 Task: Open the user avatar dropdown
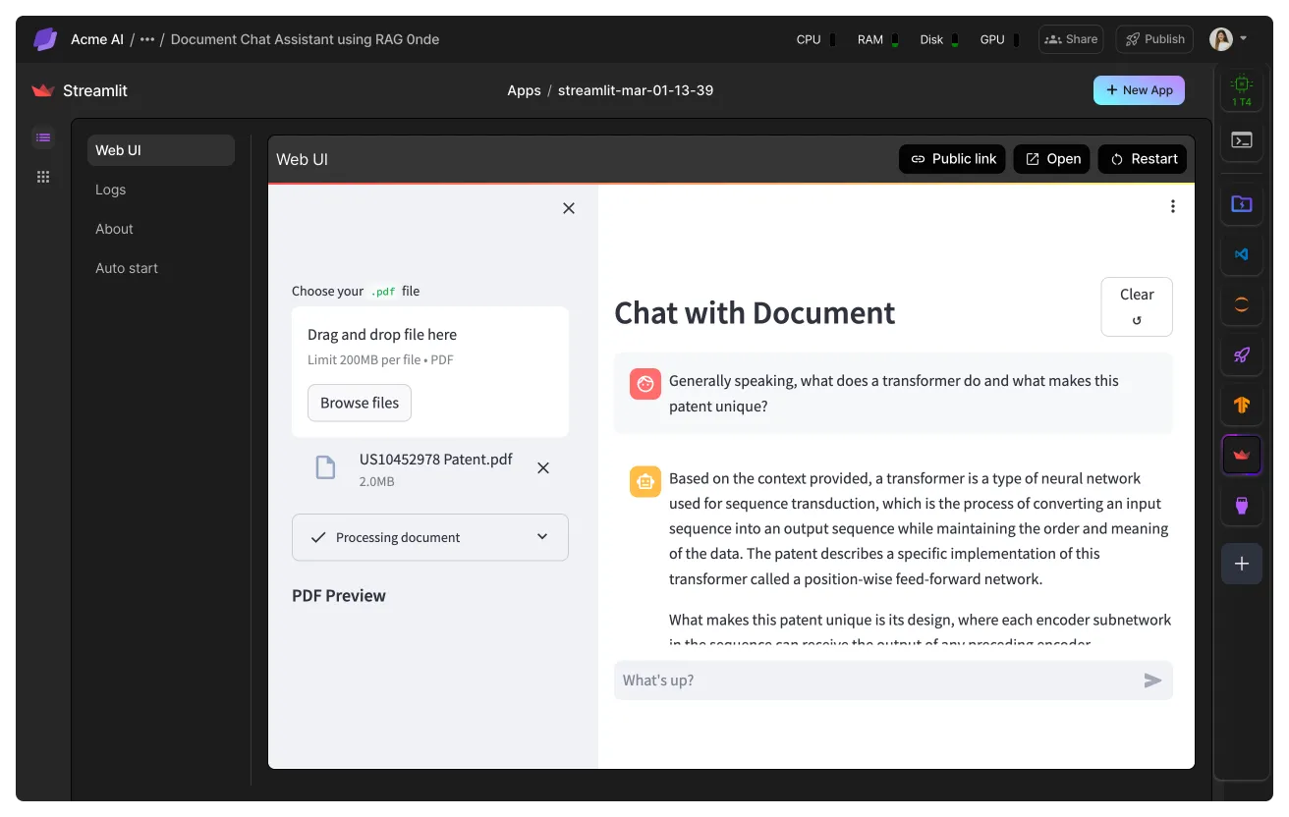tap(1228, 39)
